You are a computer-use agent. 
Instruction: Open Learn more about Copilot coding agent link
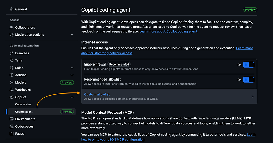(x=168, y=31)
